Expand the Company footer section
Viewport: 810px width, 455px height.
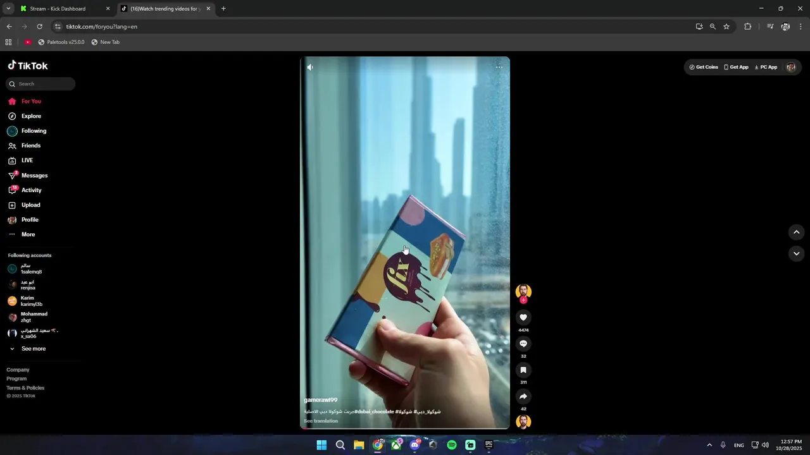point(18,370)
